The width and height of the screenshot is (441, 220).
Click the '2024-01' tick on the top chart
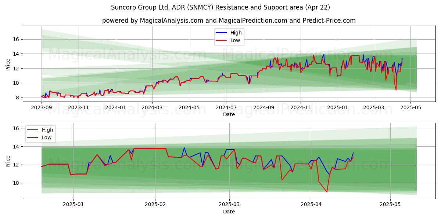coord(116,107)
